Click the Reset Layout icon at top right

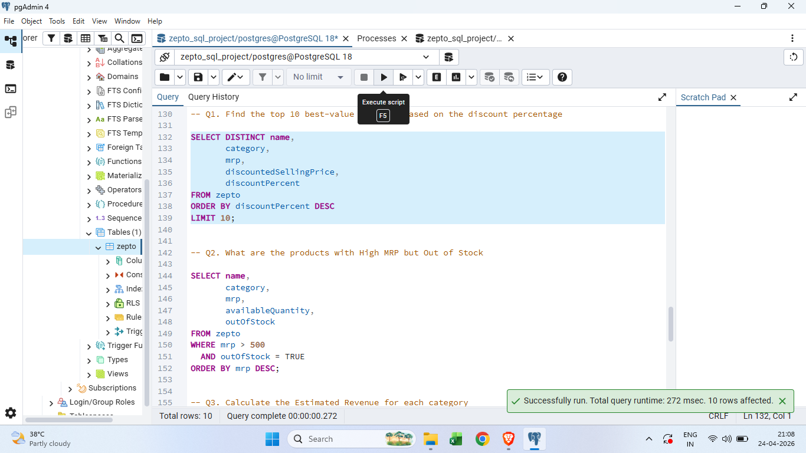(794, 57)
